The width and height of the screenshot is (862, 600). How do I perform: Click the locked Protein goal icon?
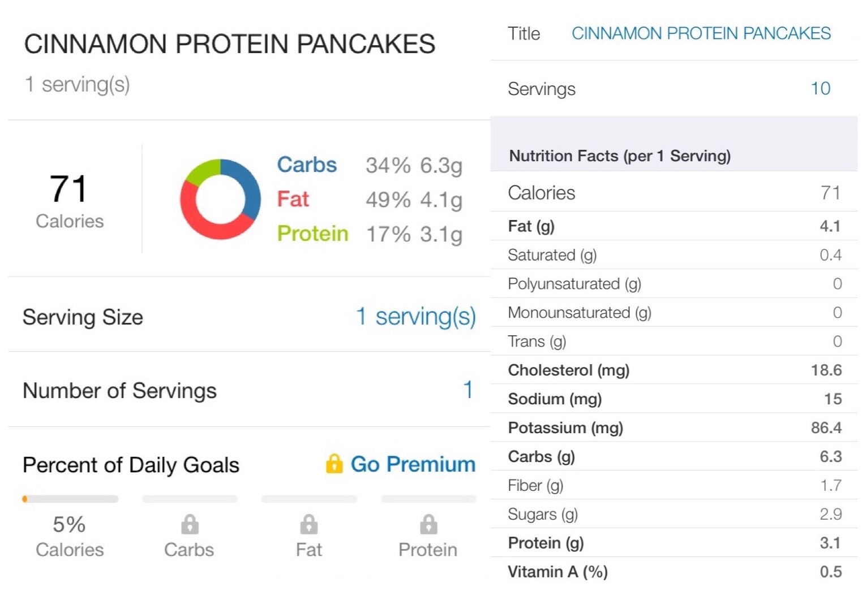pyautogui.click(x=428, y=525)
